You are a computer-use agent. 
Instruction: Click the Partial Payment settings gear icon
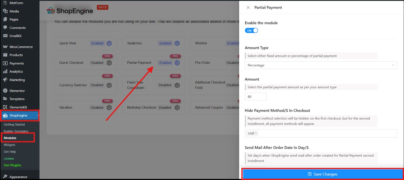click(x=177, y=63)
